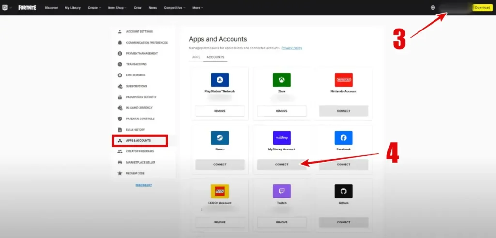Screen dimensions: 496x238
Task: Click the Redeem Code star icon
Action: click(x=120, y=173)
